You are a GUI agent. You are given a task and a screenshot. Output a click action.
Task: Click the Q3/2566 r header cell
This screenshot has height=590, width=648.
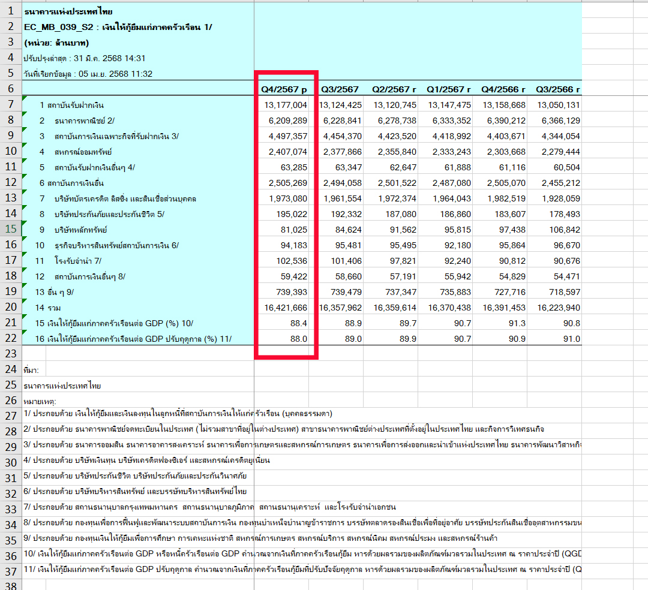[558, 89]
